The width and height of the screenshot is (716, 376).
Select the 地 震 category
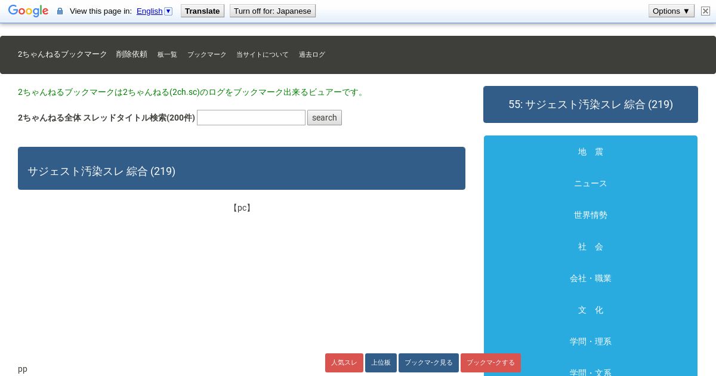591,152
